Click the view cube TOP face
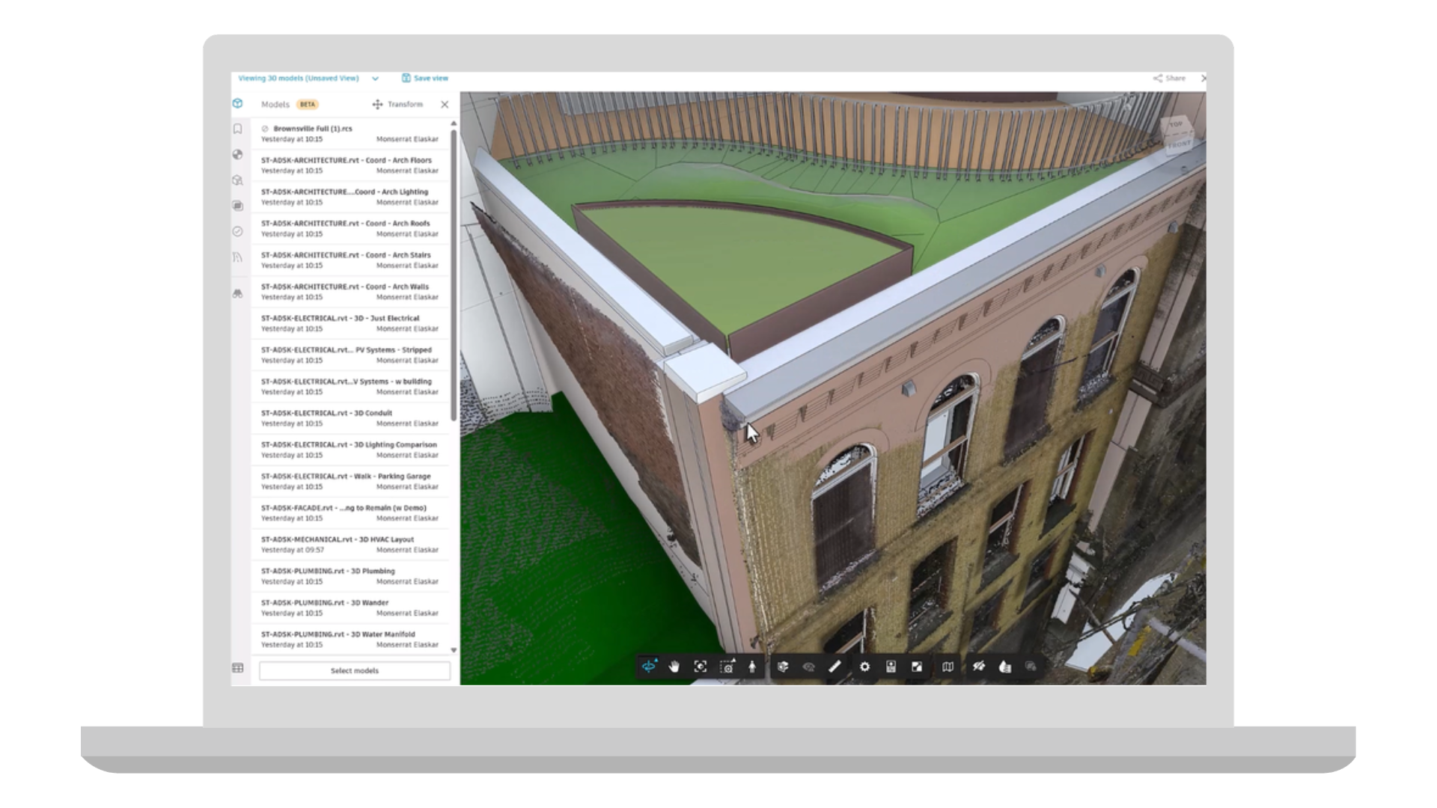The height and width of the screenshot is (808, 1437). pos(1176,125)
